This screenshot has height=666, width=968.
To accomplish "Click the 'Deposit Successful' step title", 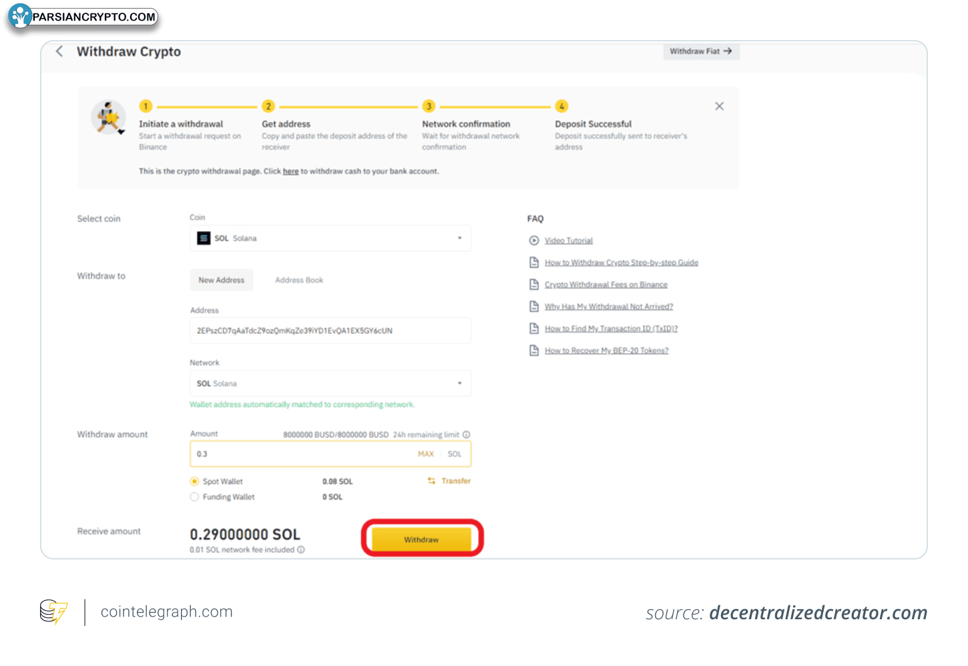I will tap(593, 124).
